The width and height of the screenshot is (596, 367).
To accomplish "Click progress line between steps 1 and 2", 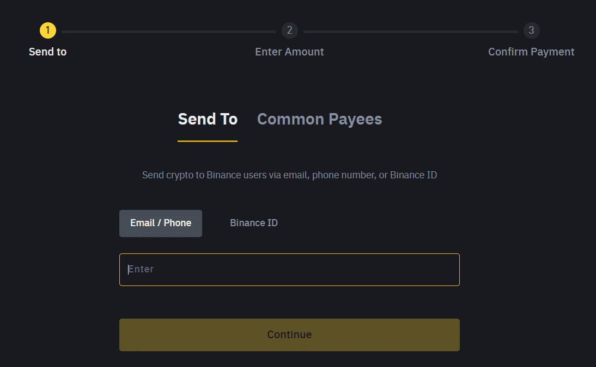I will [169, 32].
